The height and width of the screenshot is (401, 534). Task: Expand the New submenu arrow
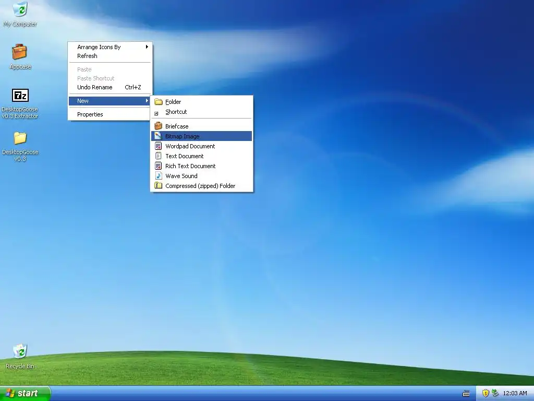147,101
